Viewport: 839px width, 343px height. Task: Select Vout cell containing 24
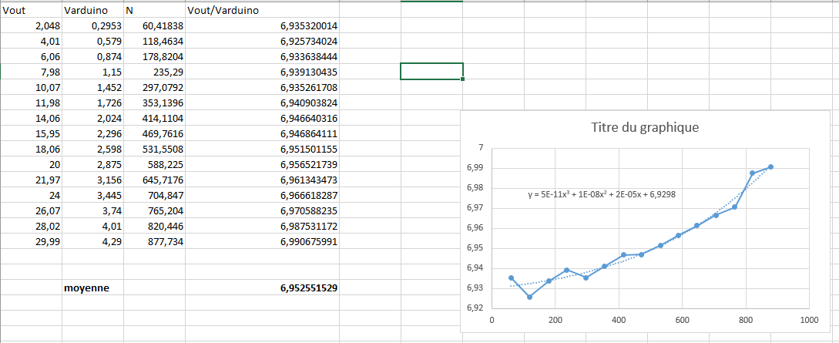pos(31,195)
